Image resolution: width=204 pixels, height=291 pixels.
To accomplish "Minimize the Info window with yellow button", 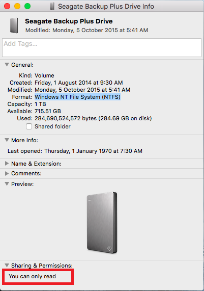I will point(17,6).
